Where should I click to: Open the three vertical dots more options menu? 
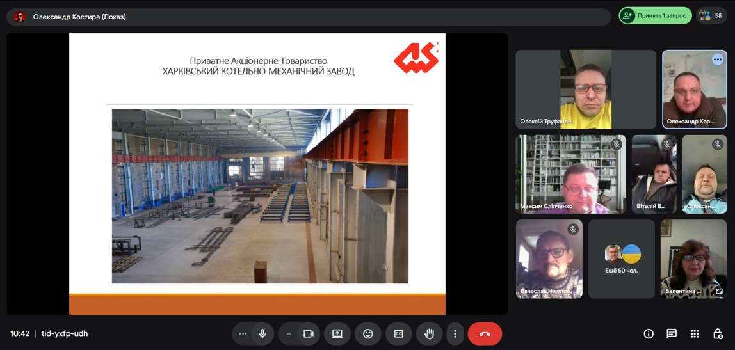pos(455,333)
